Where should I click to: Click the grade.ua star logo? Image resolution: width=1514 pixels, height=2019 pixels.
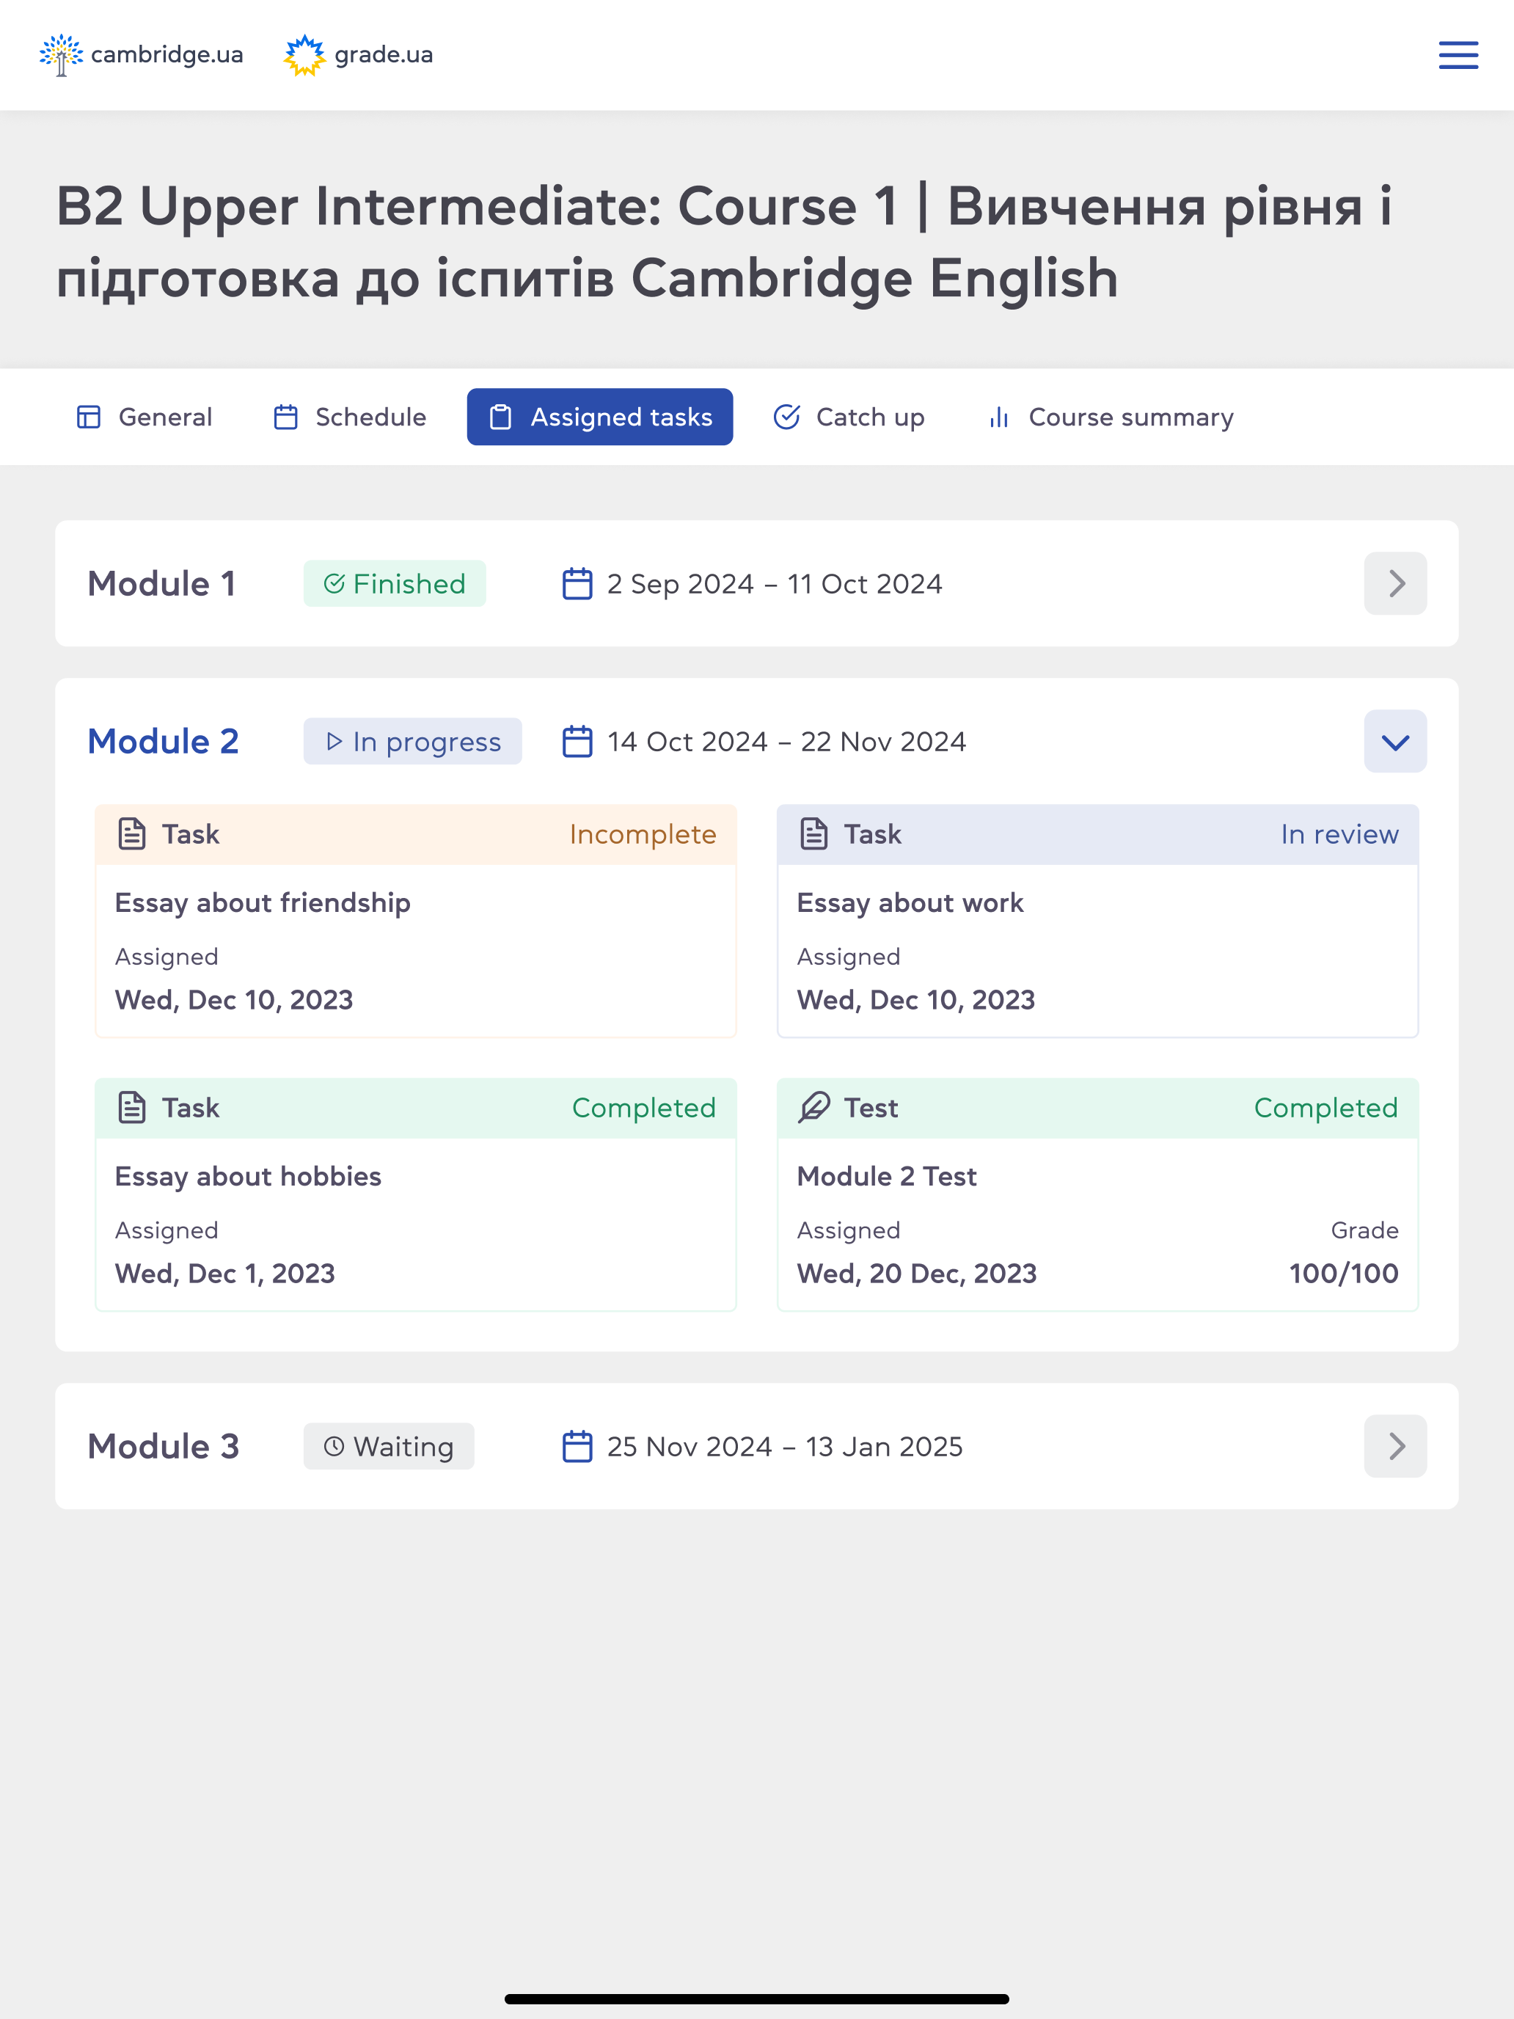pos(305,55)
